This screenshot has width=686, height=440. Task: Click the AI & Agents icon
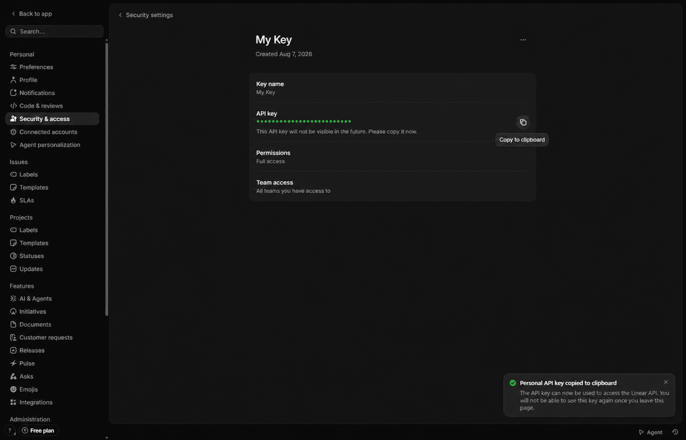pos(14,299)
